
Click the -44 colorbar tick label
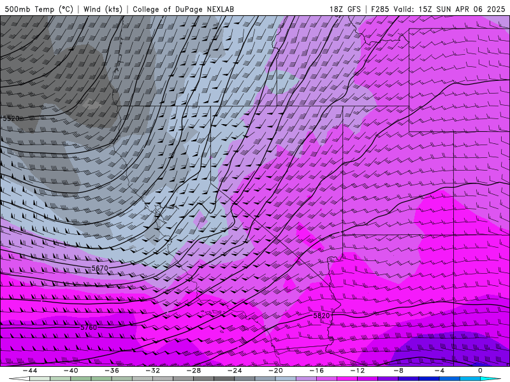coord(29,371)
